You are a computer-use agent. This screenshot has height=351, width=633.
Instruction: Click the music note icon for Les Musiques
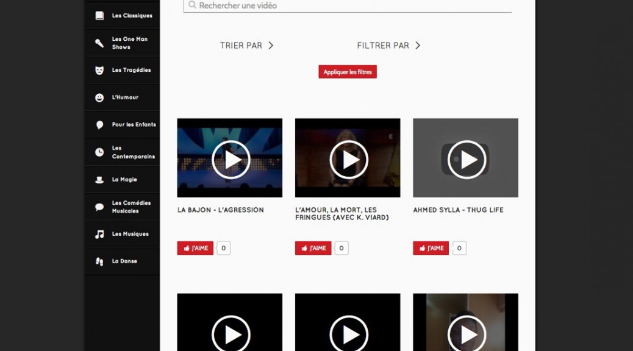[x=99, y=234]
